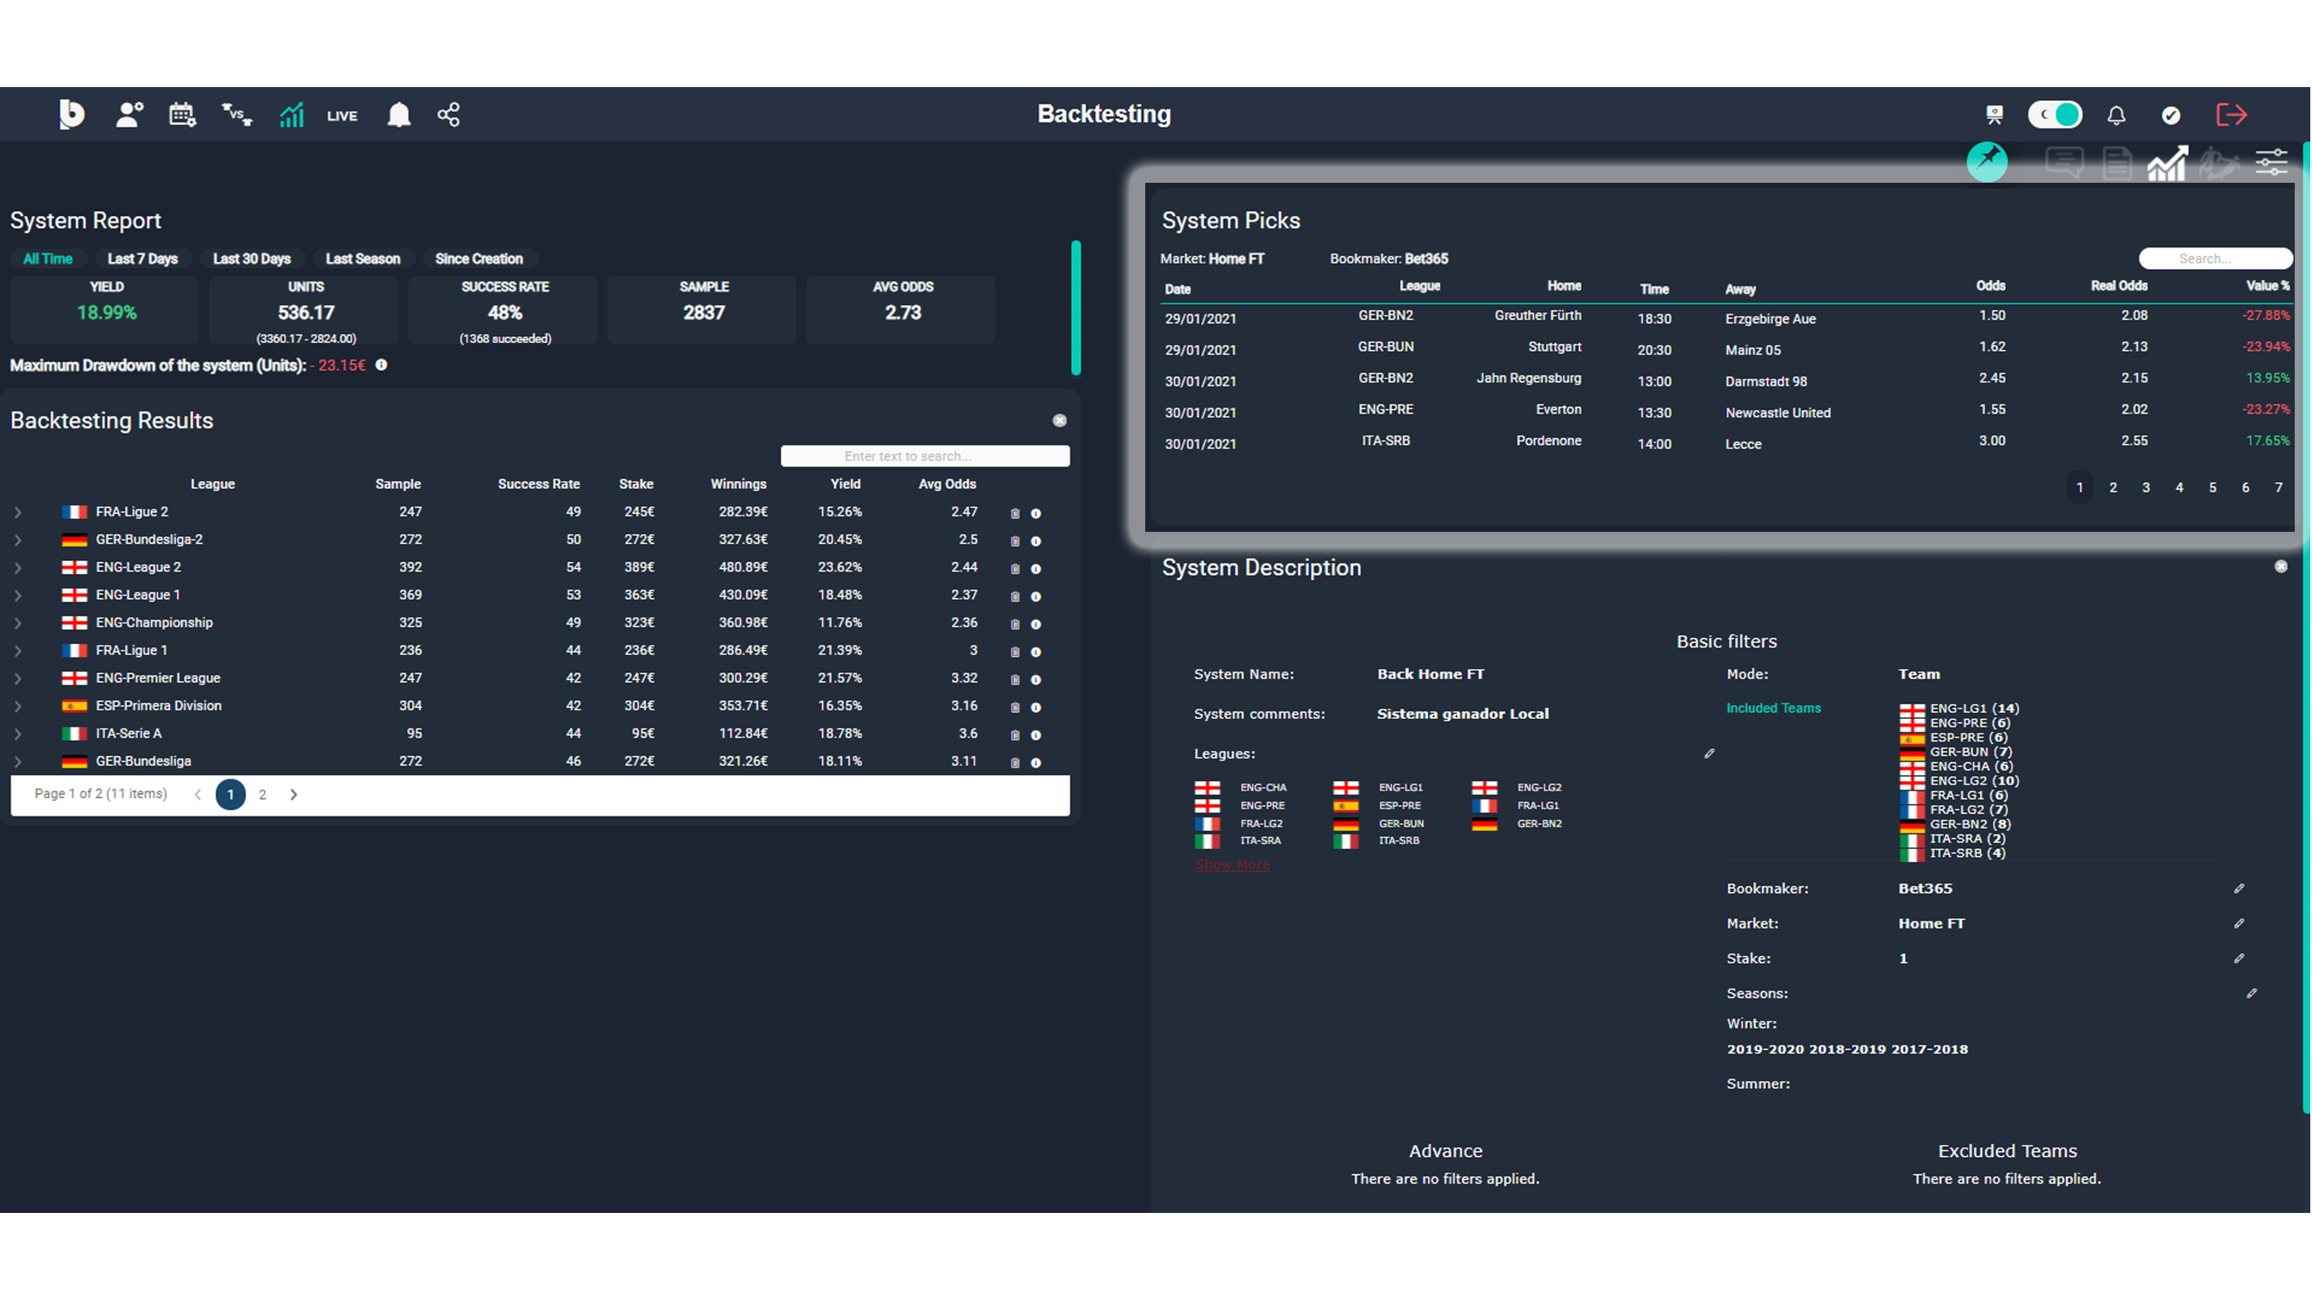Open the statistics chart icon in top navigation
The width and height of the screenshot is (2312, 1300).
(x=291, y=114)
